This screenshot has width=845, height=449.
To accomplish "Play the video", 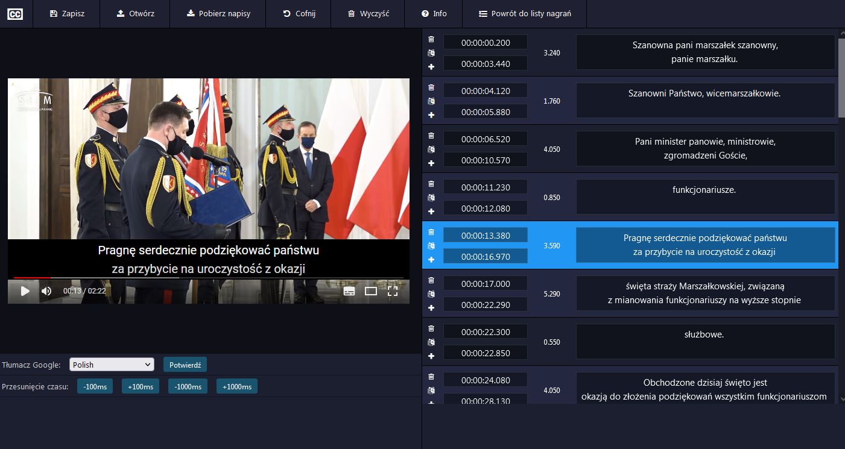I will [x=25, y=291].
